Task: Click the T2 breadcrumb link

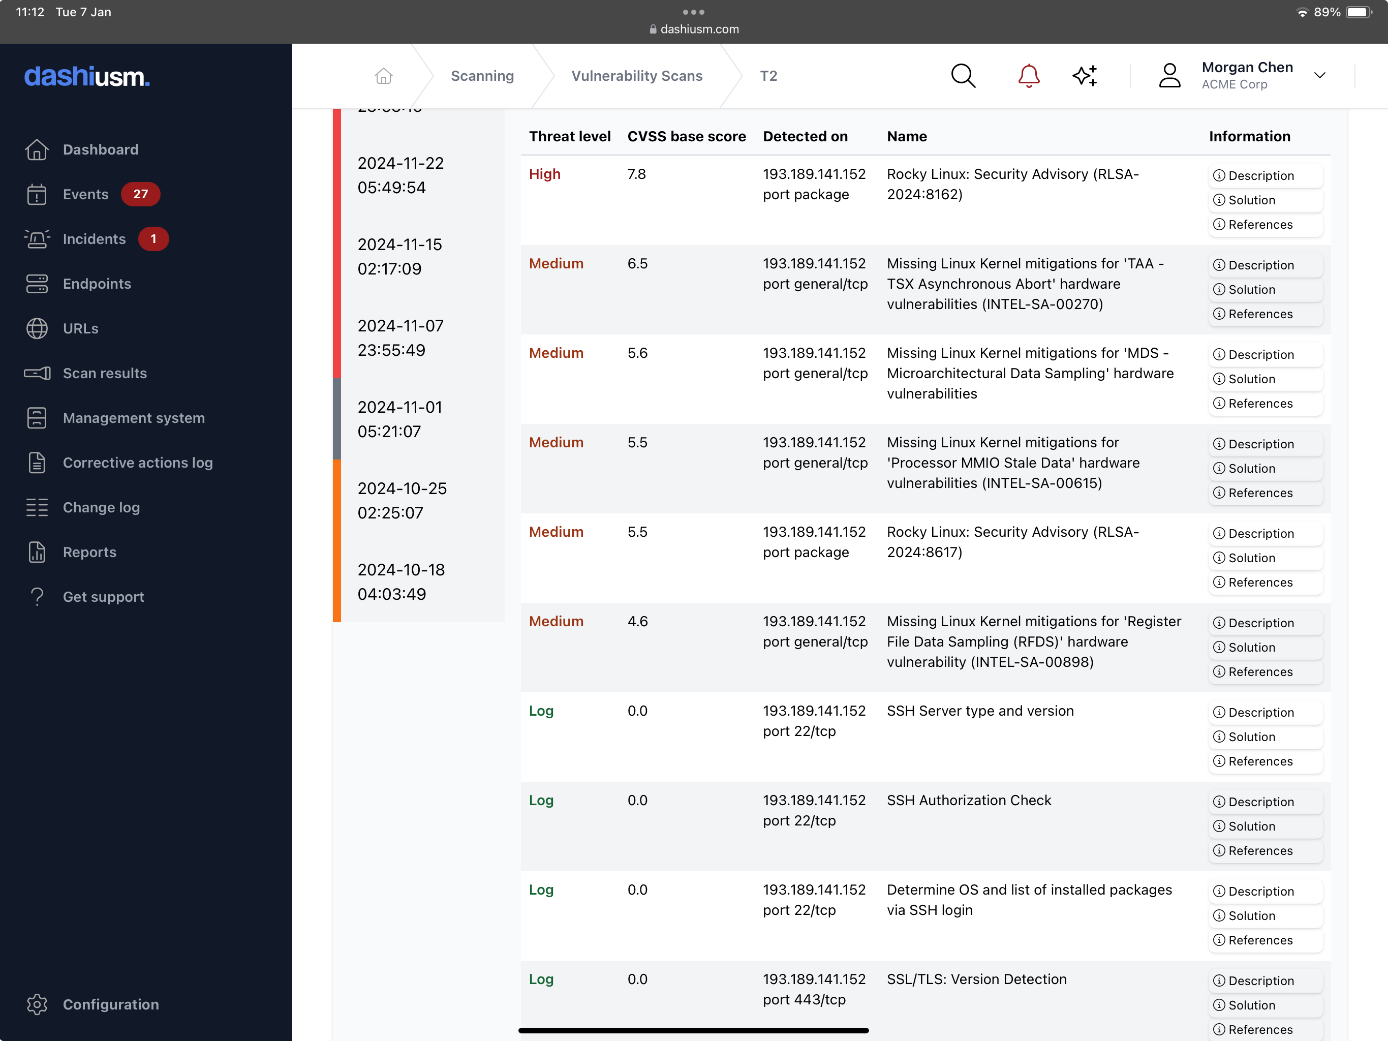Action: click(767, 75)
